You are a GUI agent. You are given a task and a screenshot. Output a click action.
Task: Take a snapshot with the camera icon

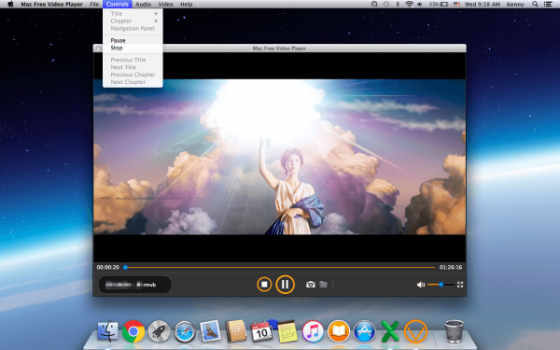[x=311, y=285]
